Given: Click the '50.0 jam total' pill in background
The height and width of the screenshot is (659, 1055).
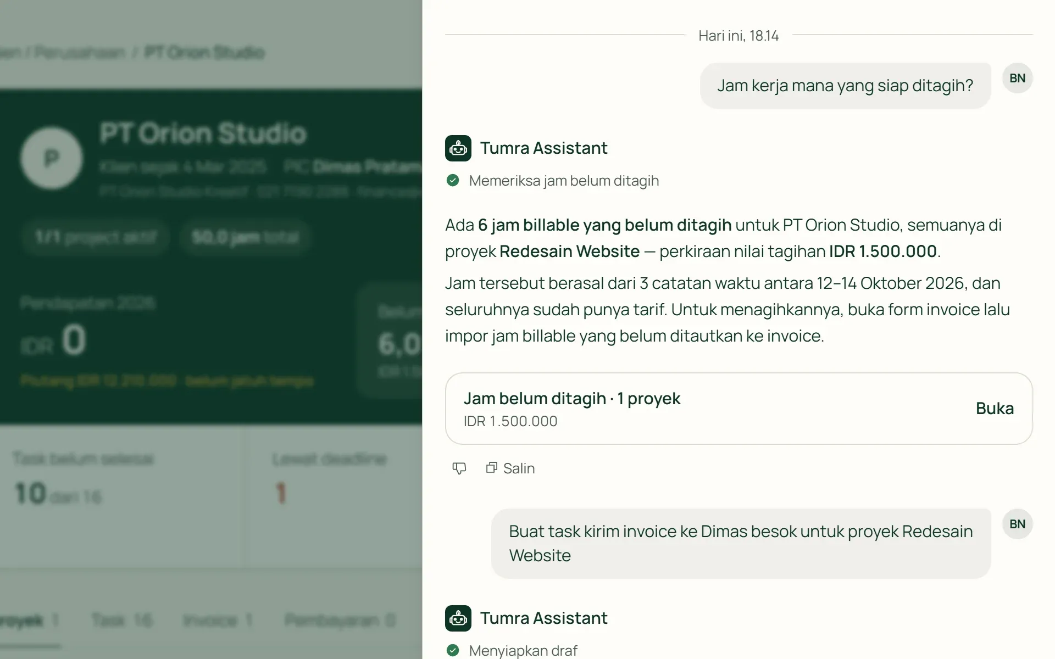Looking at the screenshot, I should [x=245, y=237].
